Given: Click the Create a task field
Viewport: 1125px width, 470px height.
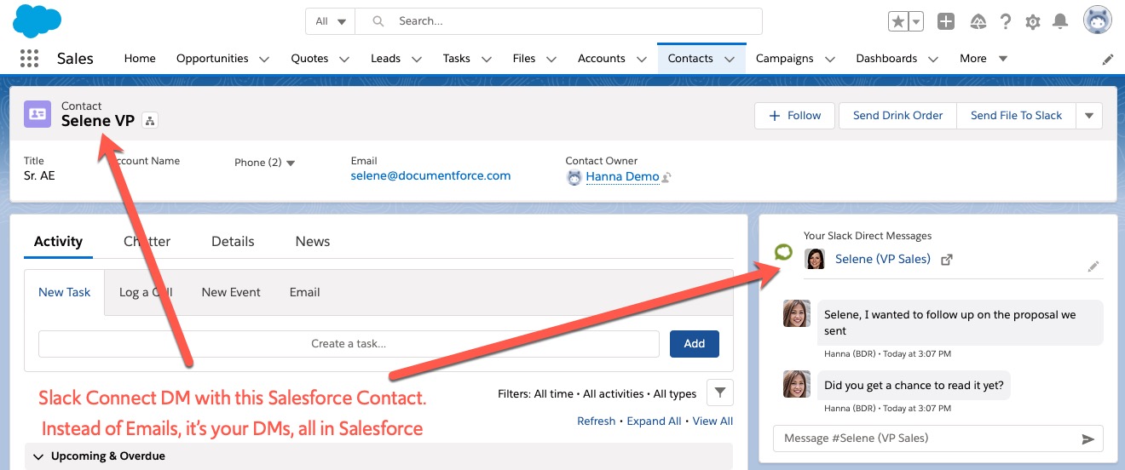Looking at the screenshot, I should tap(349, 344).
